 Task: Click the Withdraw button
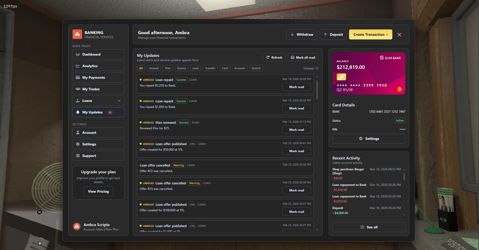(302, 34)
